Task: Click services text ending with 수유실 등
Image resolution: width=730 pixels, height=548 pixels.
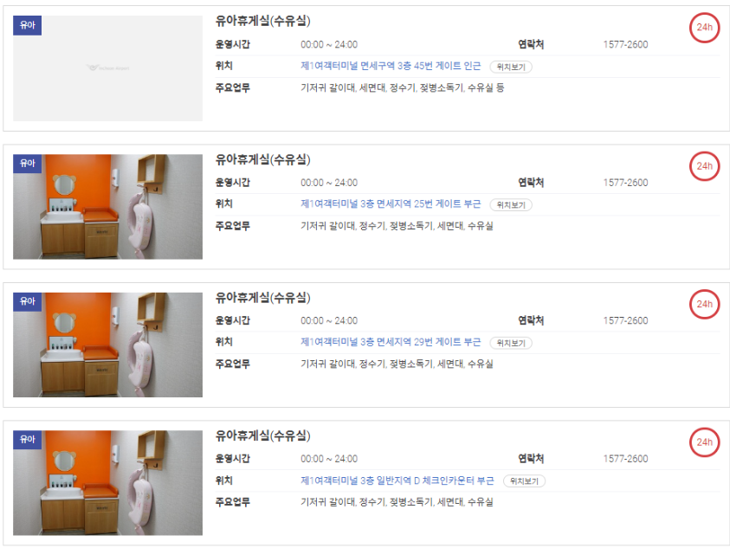Action: click(x=403, y=88)
